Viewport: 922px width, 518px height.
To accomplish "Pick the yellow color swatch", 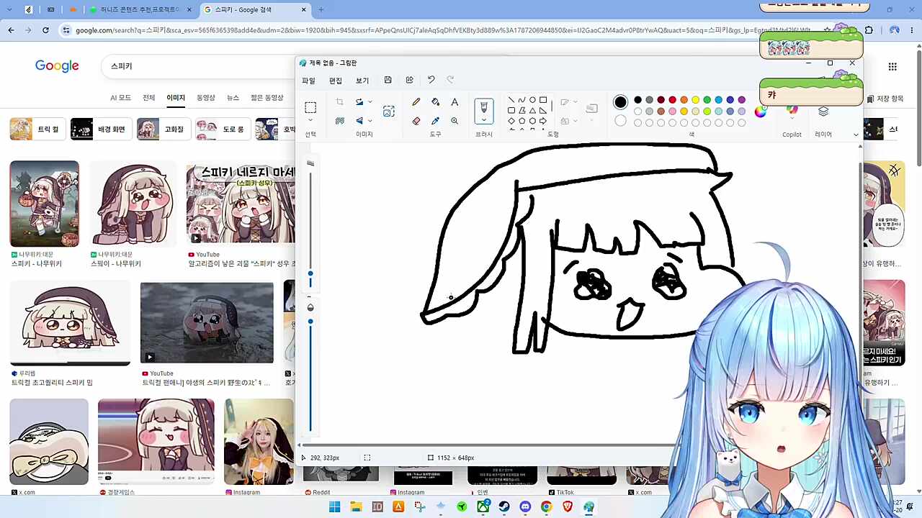I will click(695, 100).
